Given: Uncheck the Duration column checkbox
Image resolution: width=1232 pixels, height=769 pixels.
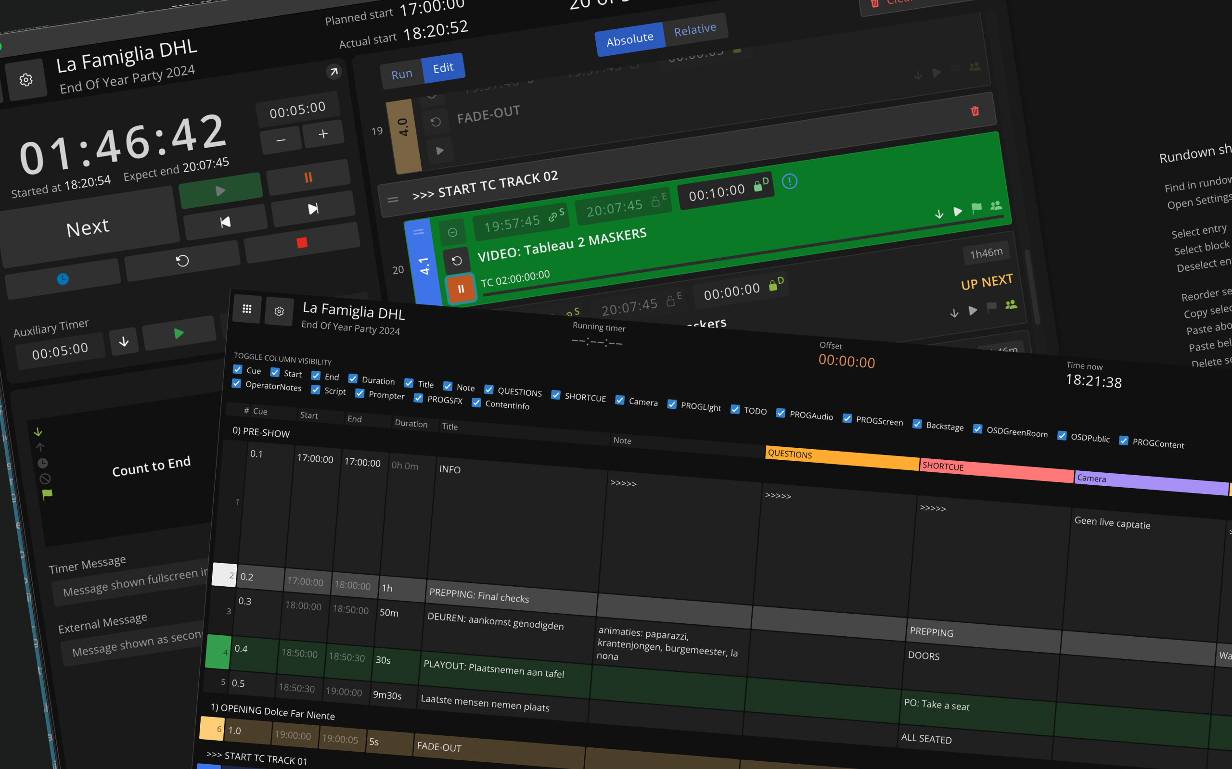Looking at the screenshot, I should coord(353,378).
